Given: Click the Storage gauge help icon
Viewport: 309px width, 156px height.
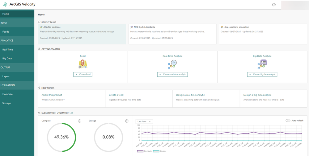Looking at the screenshot, I should pos(127,121).
